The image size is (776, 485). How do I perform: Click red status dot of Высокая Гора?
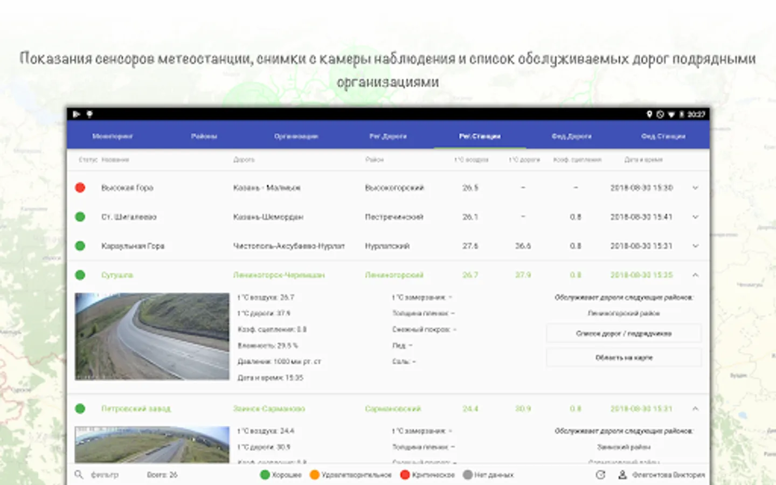[x=80, y=188]
